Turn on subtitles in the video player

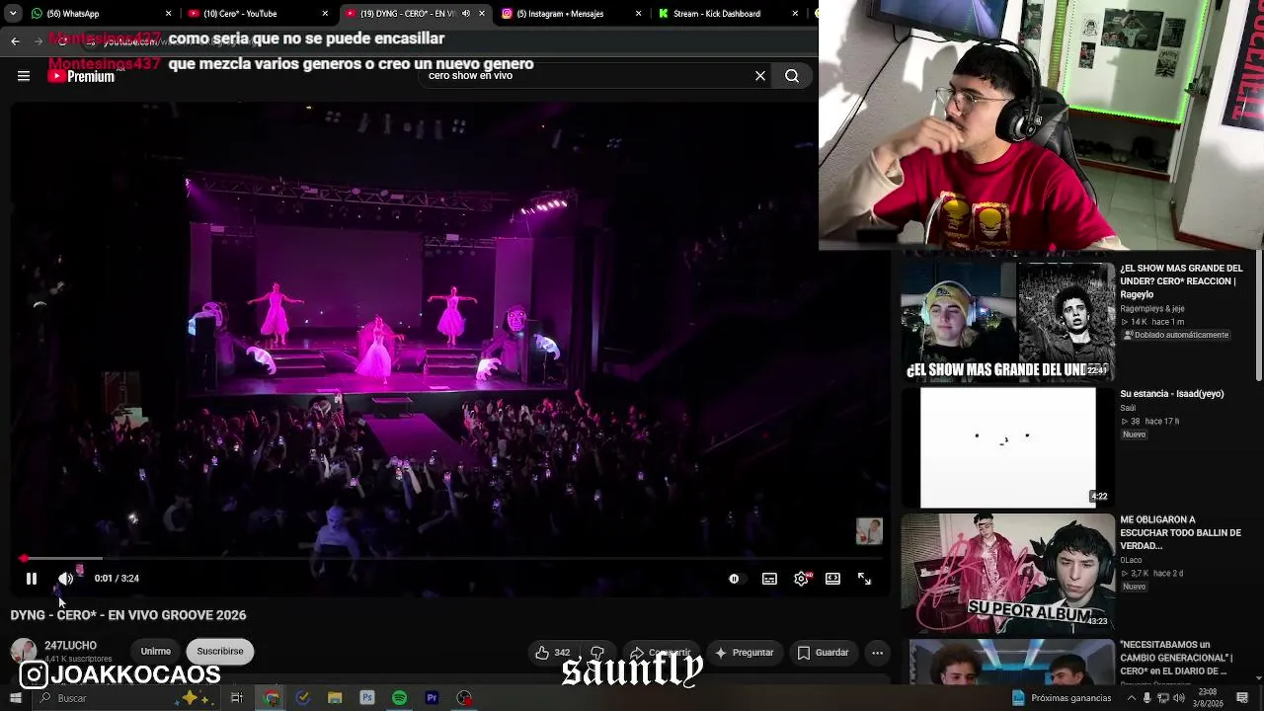pyautogui.click(x=769, y=579)
